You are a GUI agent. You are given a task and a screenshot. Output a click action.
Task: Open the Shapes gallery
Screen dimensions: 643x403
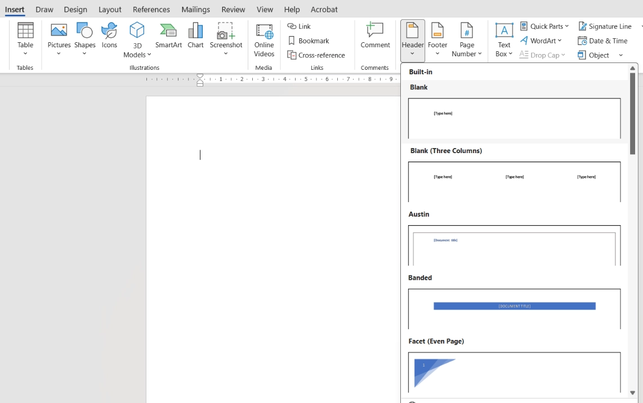click(x=84, y=39)
